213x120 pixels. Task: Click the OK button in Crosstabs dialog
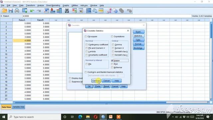pyautogui.click(x=89, y=86)
